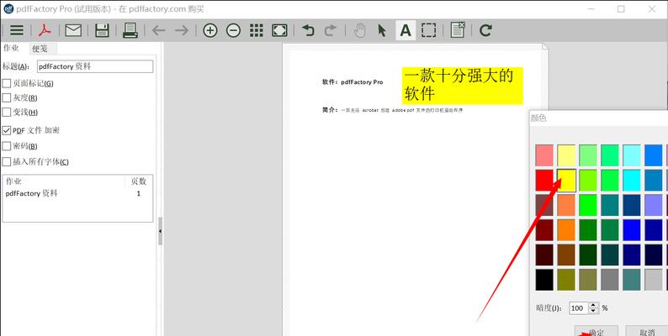Pick the orange color swatch

tap(566, 230)
